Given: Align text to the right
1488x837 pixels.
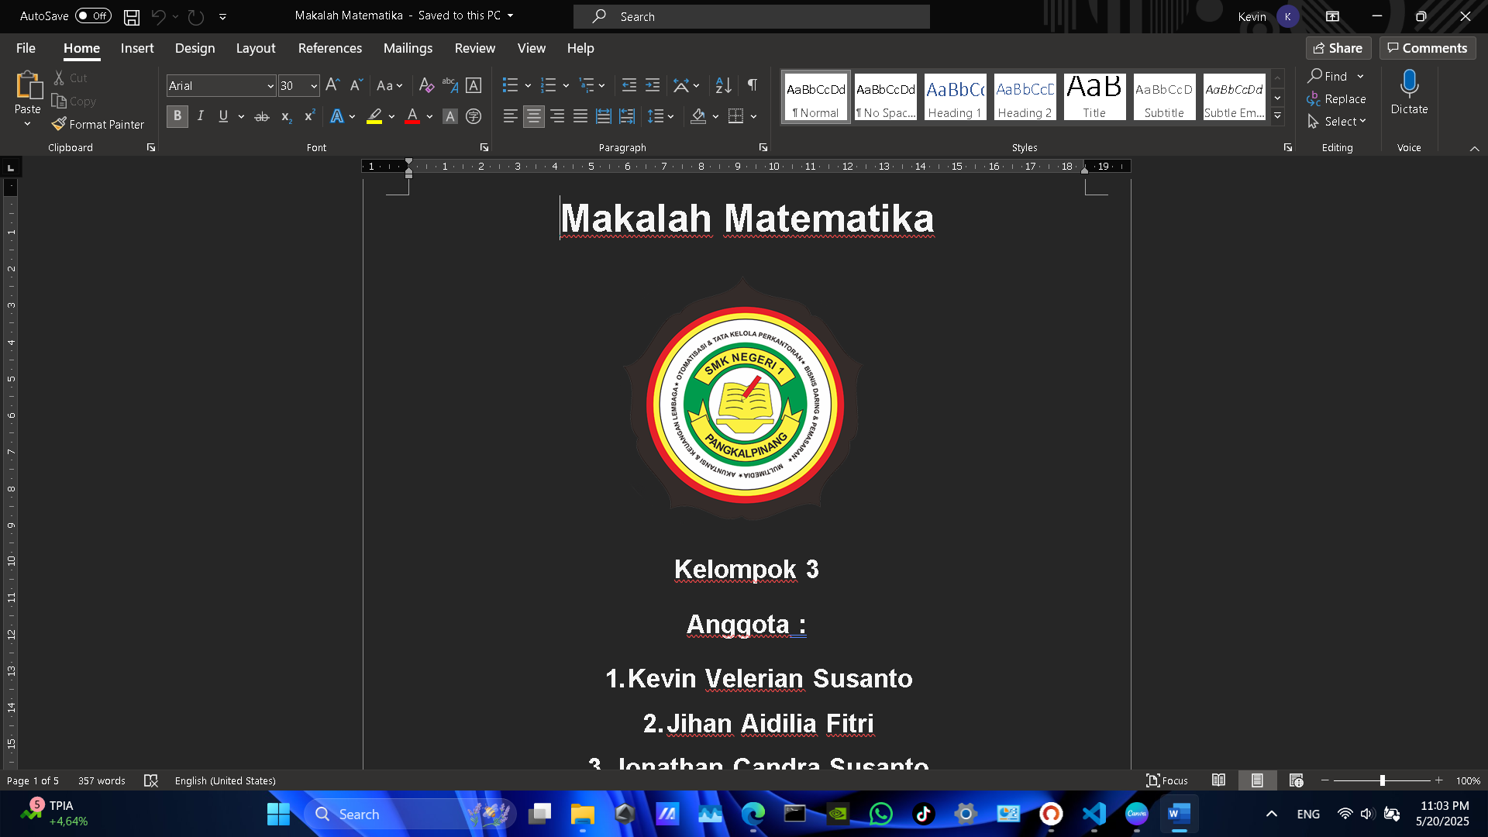Looking at the screenshot, I should 557,116.
